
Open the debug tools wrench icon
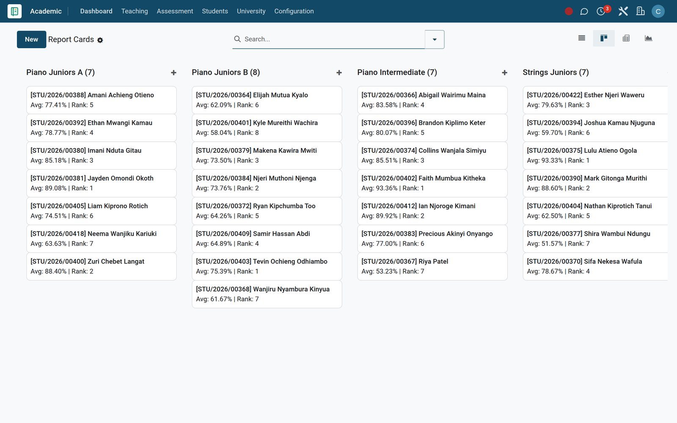[x=623, y=11]
